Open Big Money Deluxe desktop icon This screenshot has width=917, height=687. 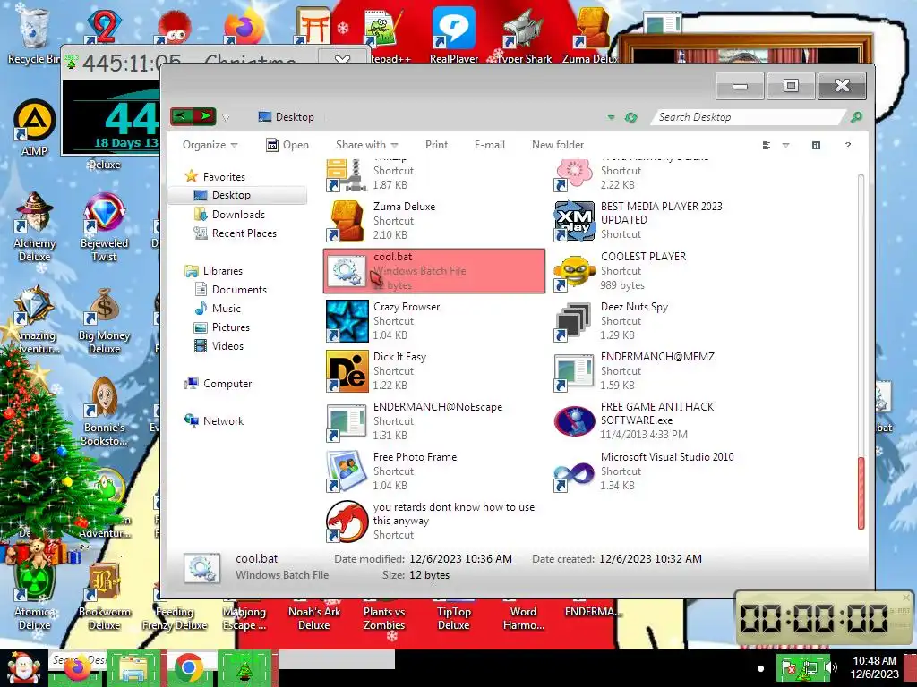tap(104, 321)
